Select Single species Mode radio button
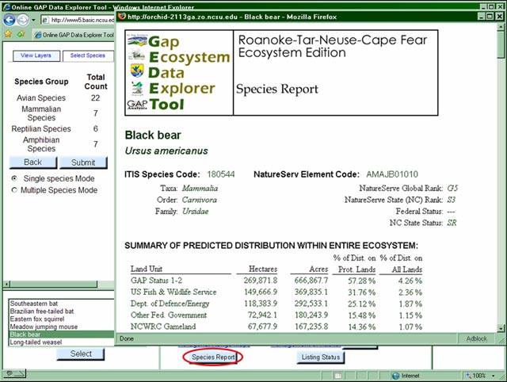 pyautogui.click(x=14, y=178)
